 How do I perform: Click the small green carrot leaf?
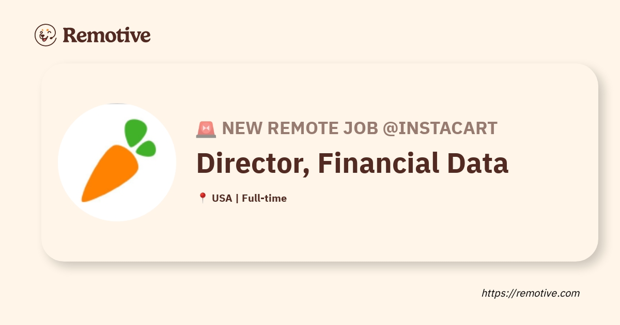click(148, 149)
